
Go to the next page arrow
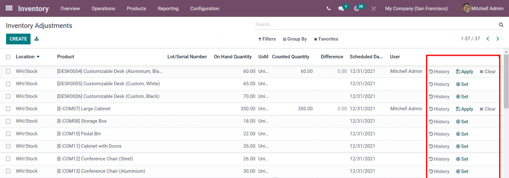(498, 39)
